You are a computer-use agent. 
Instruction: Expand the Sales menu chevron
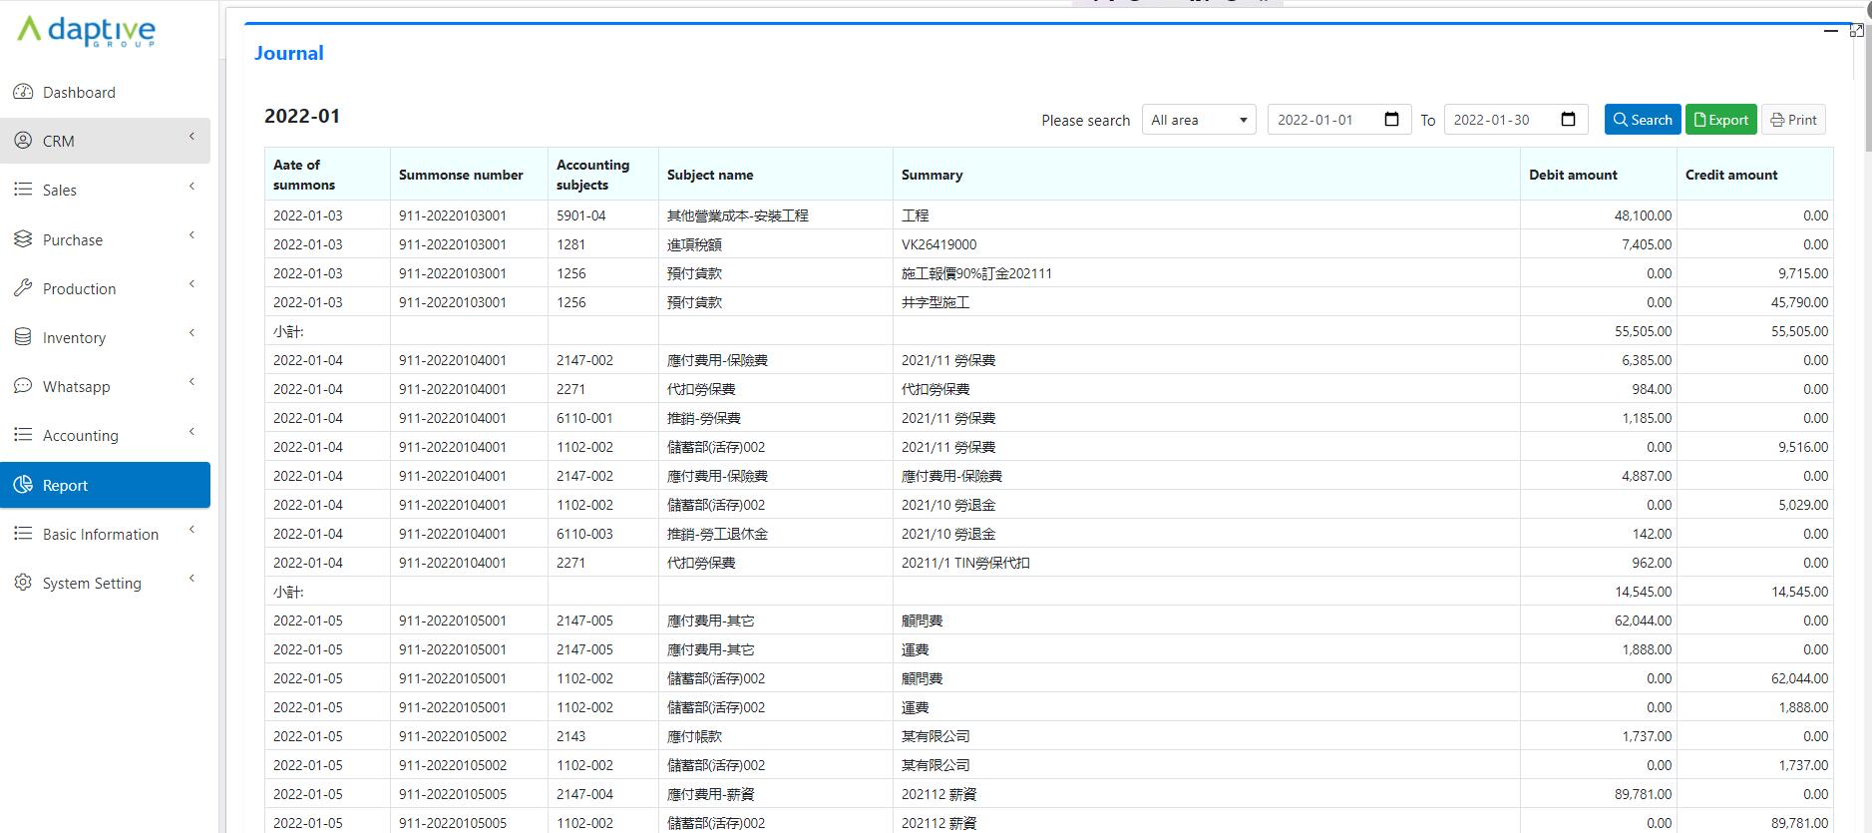(191, 187)
